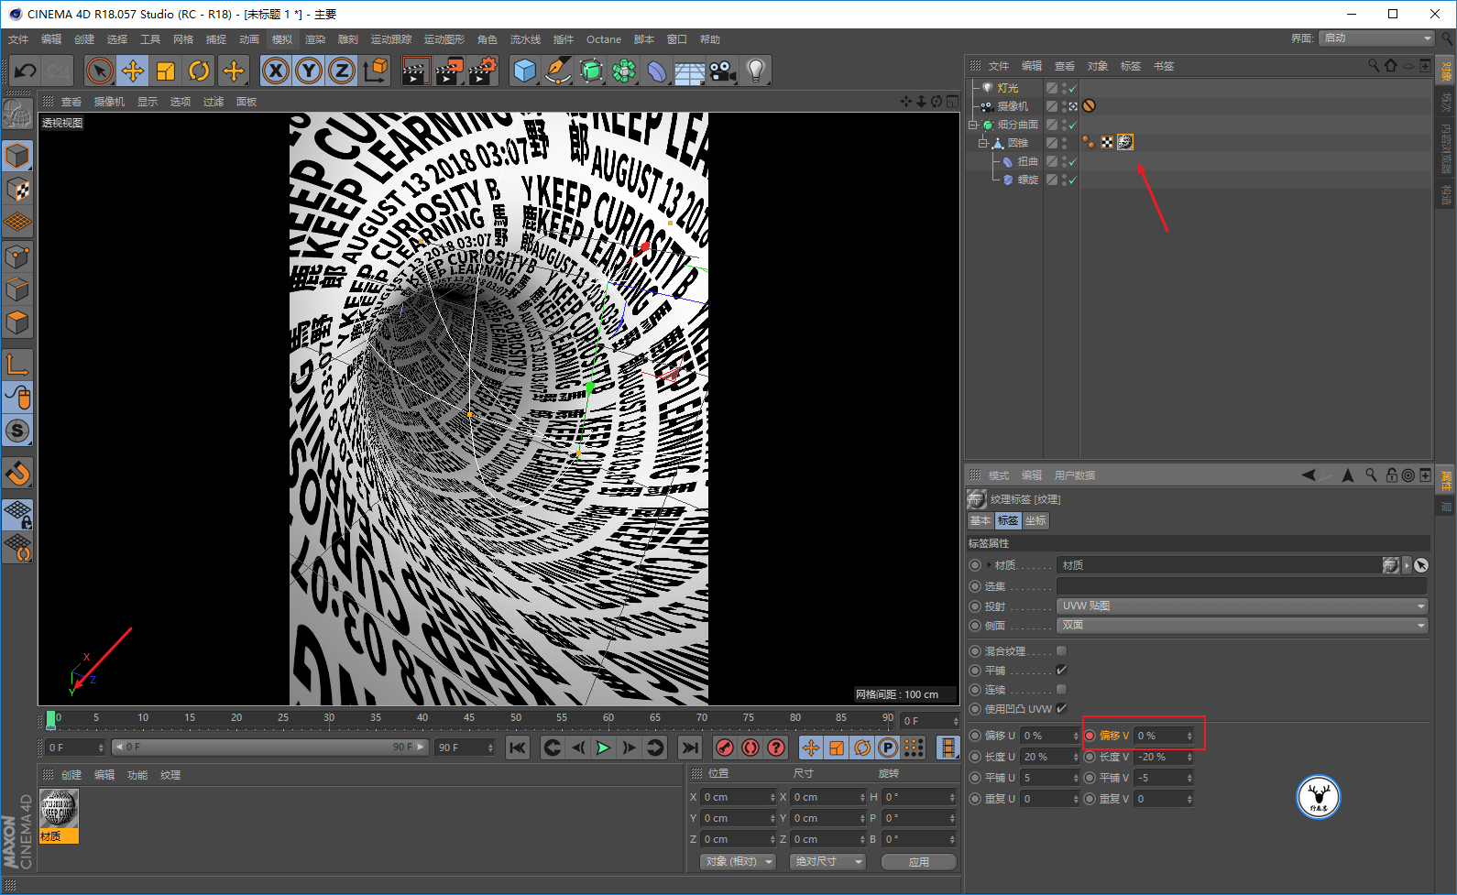Select the texture tag on 圆锥
Viewport: 1457px width, 895px height.
(x=1125, y=142)
